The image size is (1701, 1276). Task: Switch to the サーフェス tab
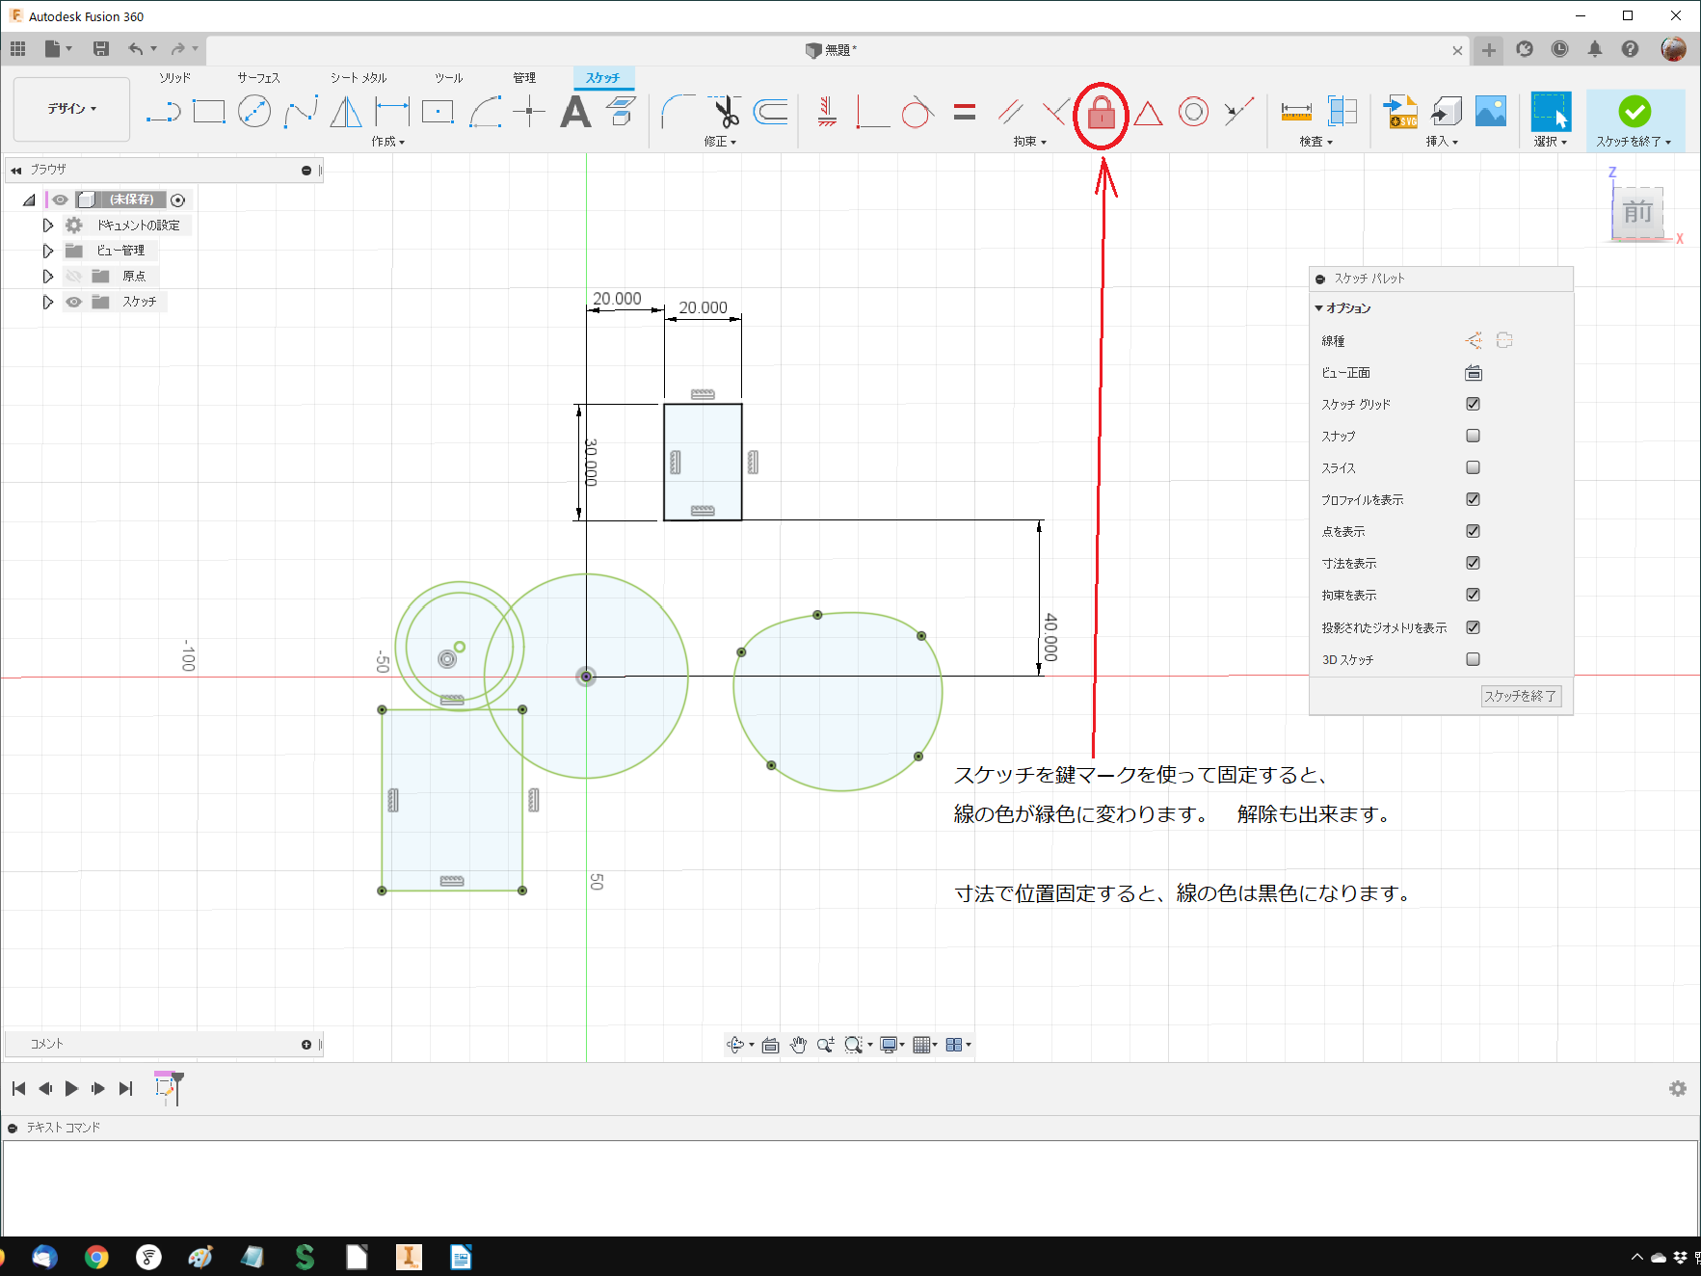click(x=258, y=78)
